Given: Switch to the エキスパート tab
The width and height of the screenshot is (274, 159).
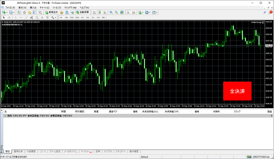Looking at the screenshot, I should (x=121, y=152).
